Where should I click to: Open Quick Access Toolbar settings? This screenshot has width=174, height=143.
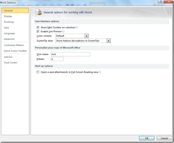15,51
